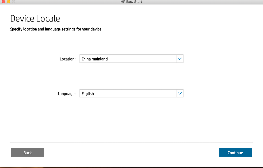Expand the Location dropdown arrow

[179, 59]
